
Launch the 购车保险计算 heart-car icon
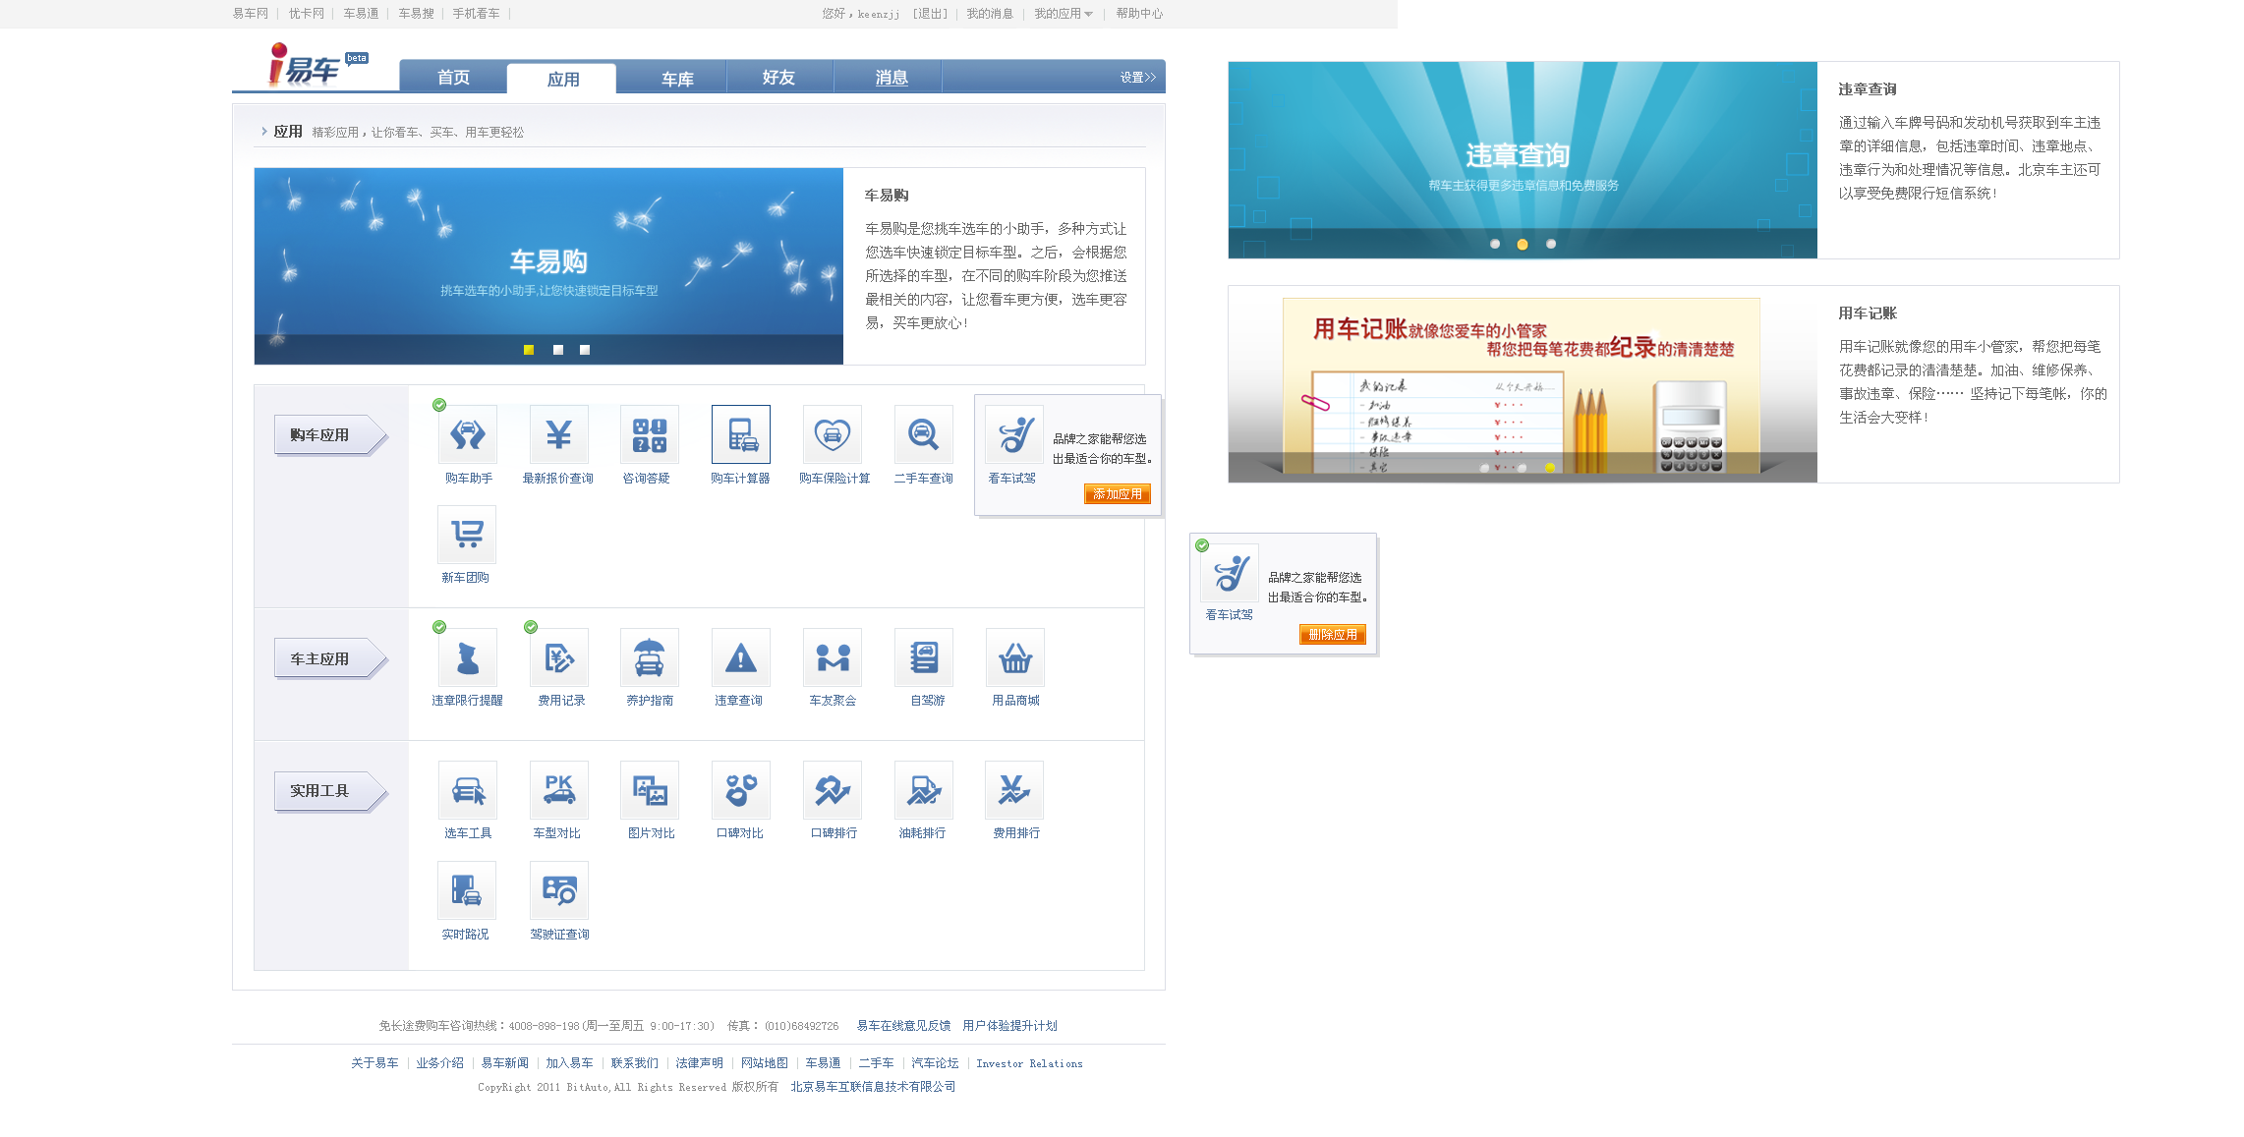[x=832, y=434]
